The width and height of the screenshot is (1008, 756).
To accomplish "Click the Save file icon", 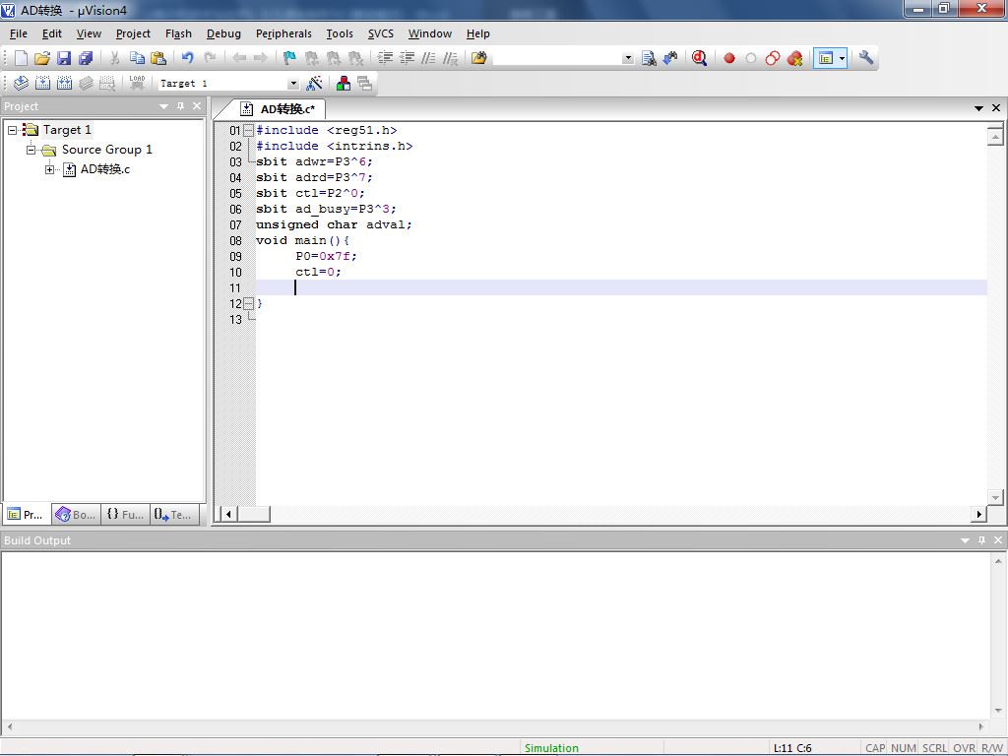I will point(64,58).
